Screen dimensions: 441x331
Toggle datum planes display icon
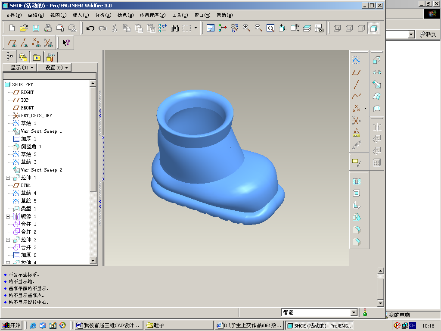click(x=12, y=43)
